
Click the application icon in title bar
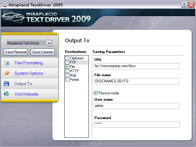pyautogui.click(x=5, y=5)
